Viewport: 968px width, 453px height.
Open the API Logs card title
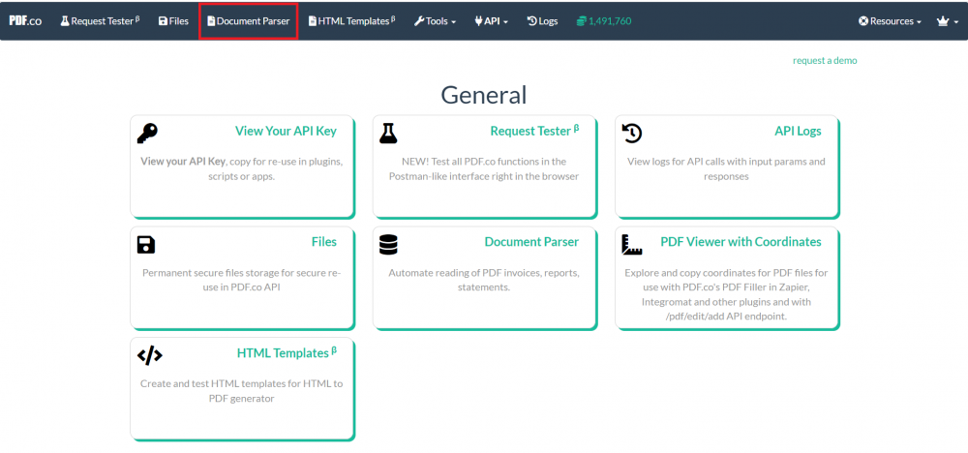pos(798,131)
